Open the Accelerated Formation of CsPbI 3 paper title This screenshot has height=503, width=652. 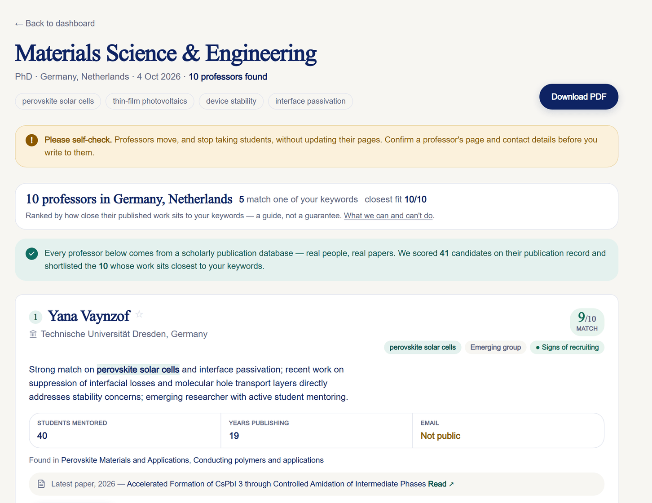[x=276, y=484]
